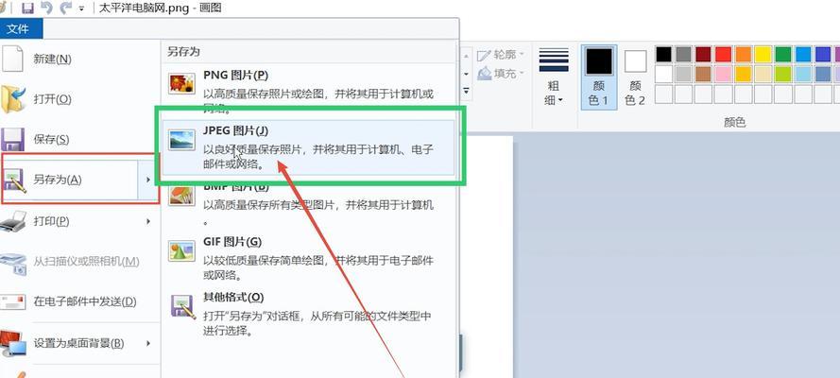Click the disabled 从扫描仪或照相机(M) entry
Viewport: 840px width, 378px height.
coord(80,261)
